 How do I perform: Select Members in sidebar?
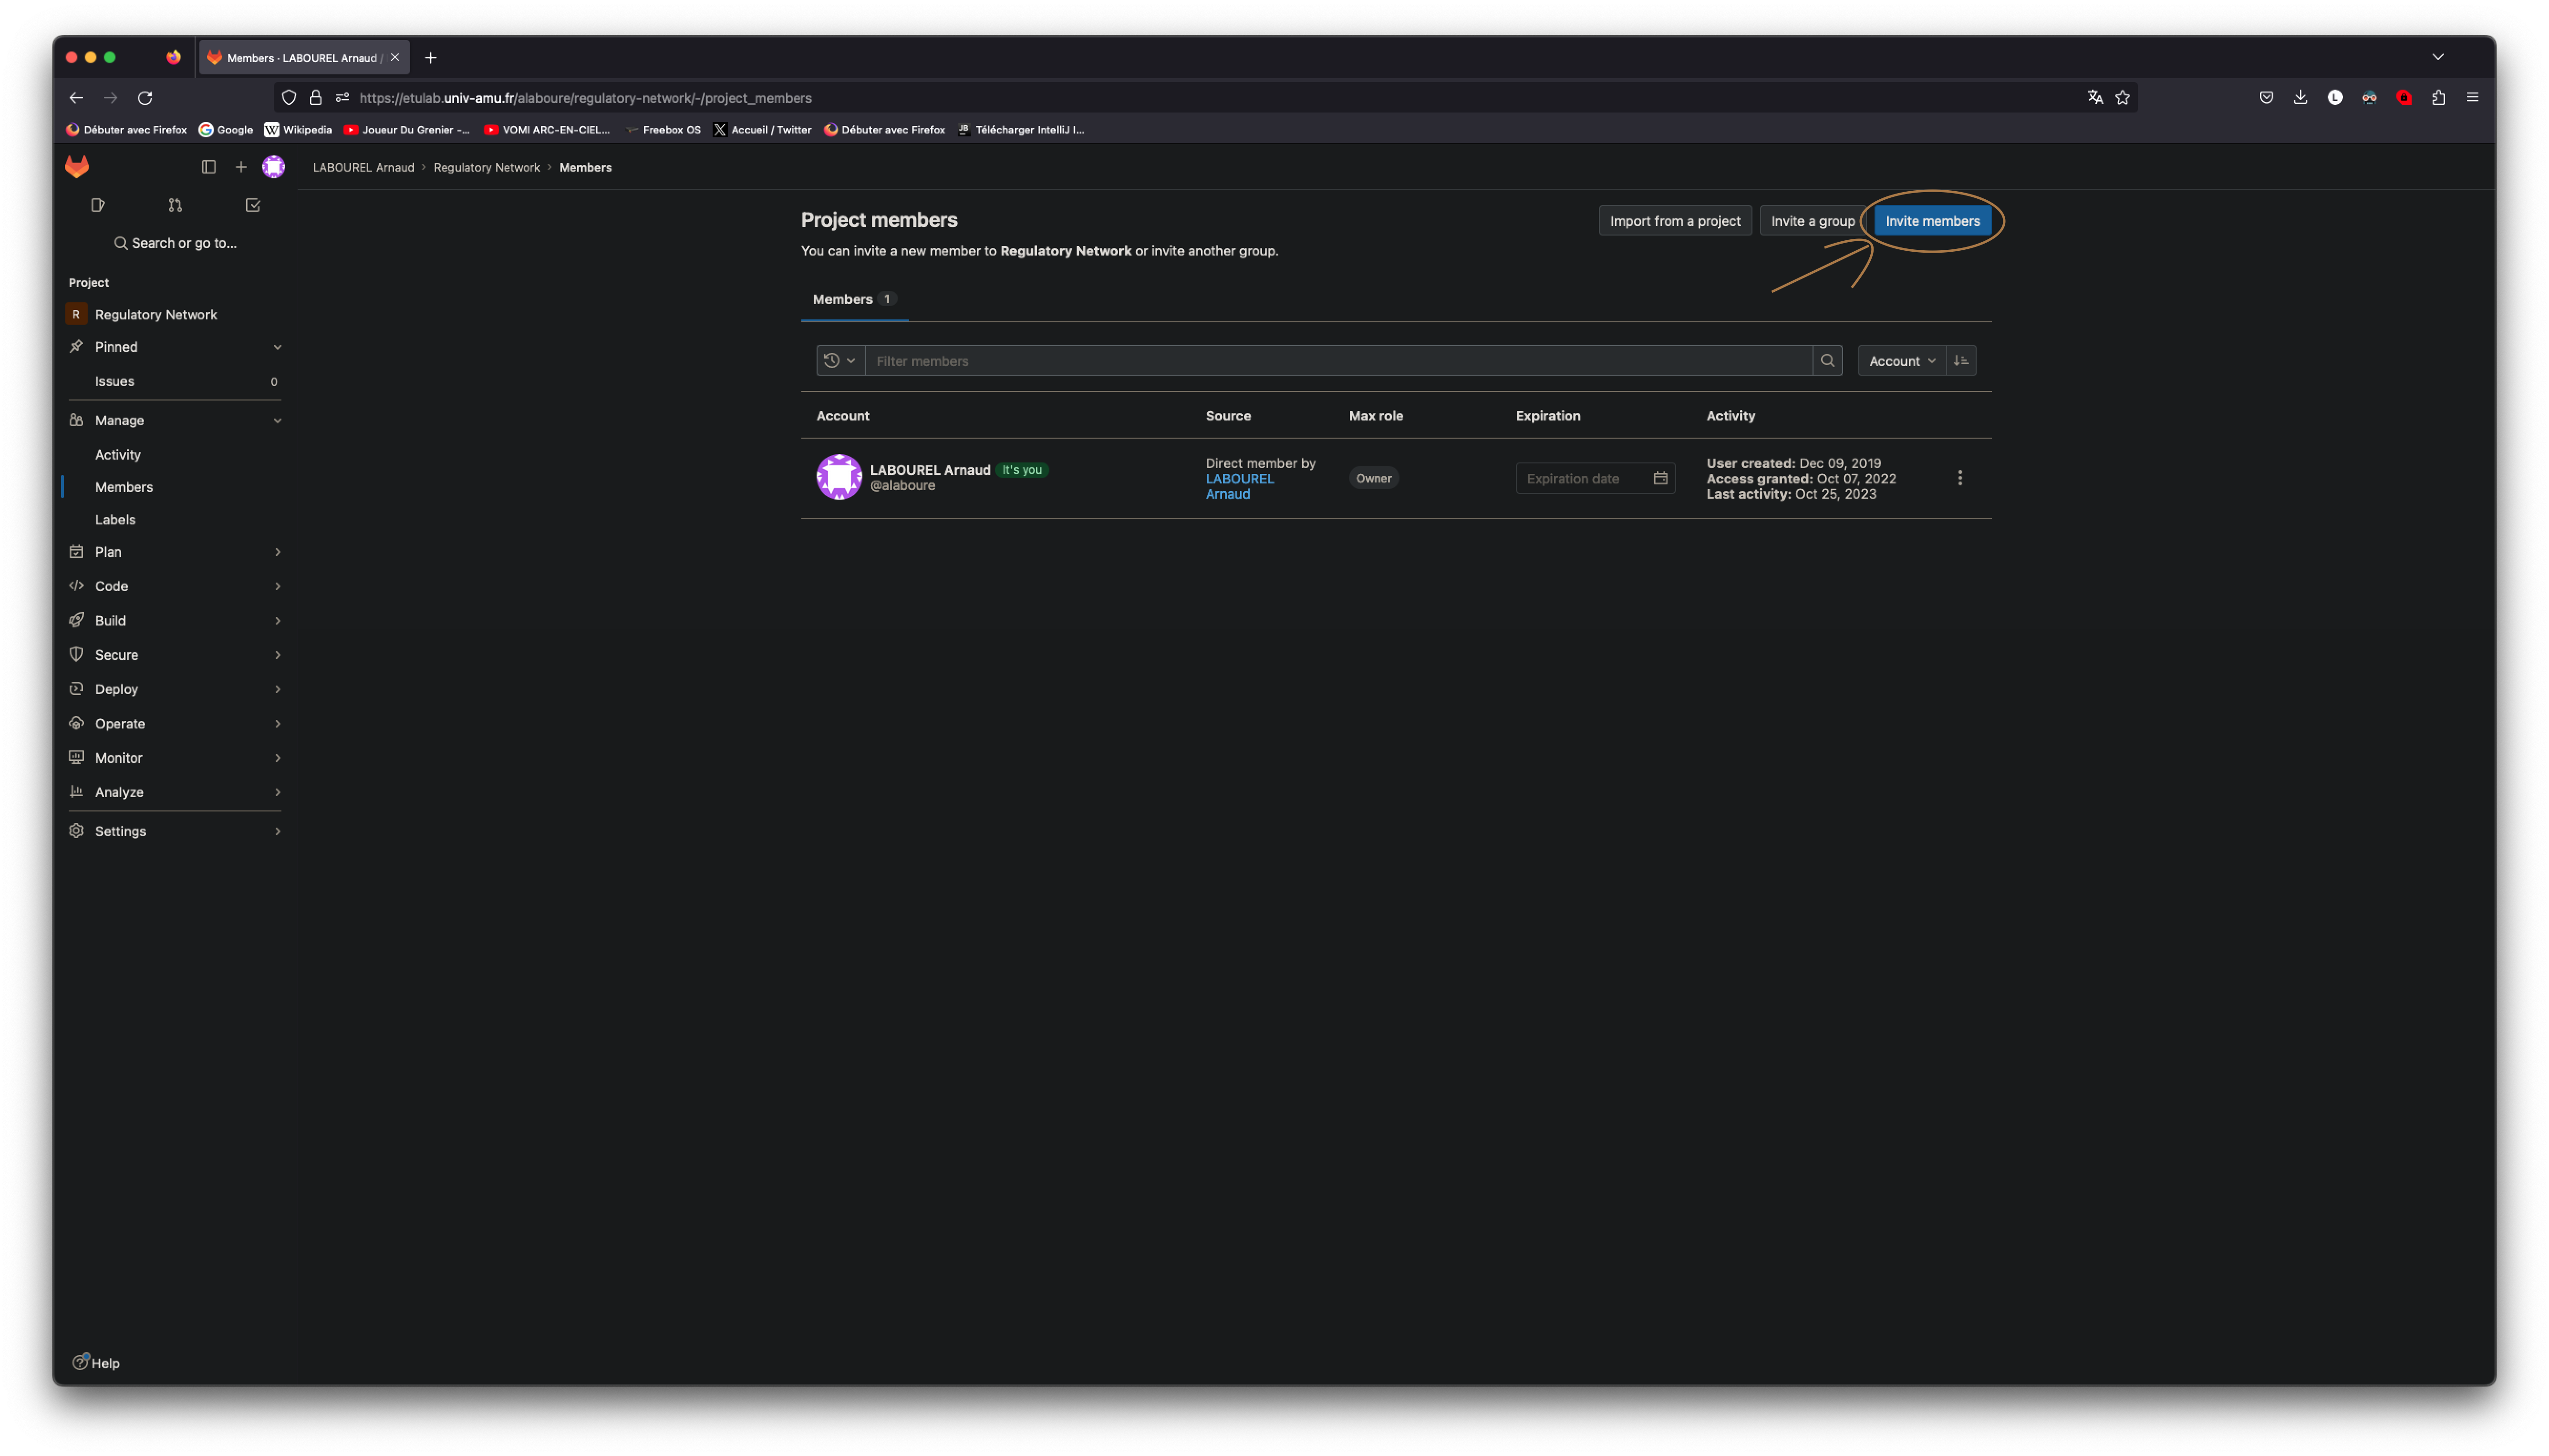click(x=176, y=487)
